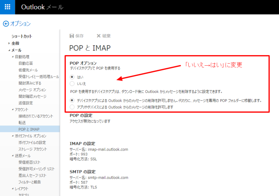Open フィルターと報告
Image resolution: width=279 pixels, height=196 pixels.
click(30, 182)
